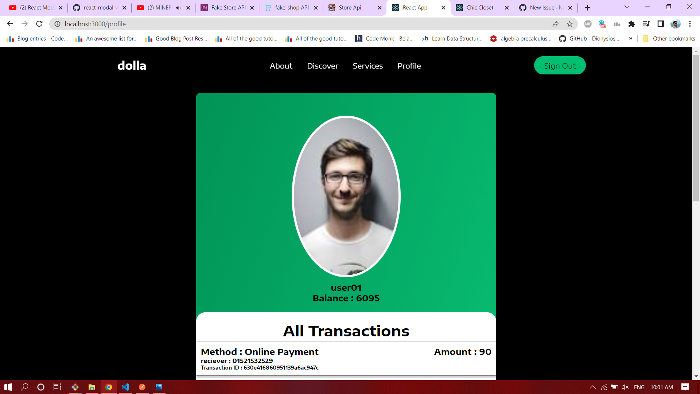
Task: Mute the MiNER tab audio icon
Action: (178, 8)
